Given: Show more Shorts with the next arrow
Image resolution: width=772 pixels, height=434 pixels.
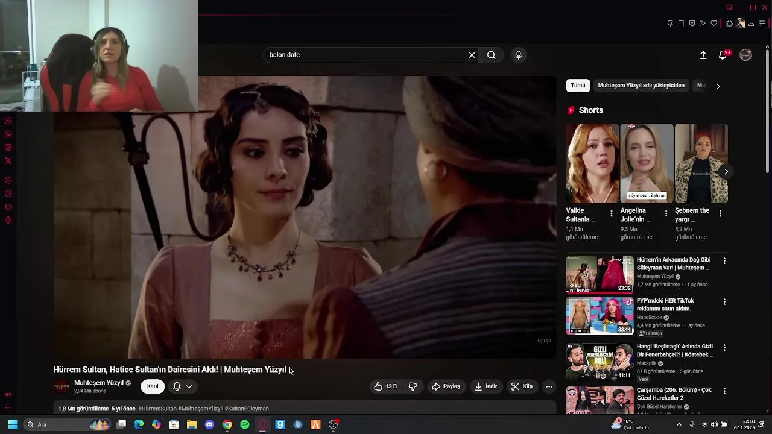Looking at the screenshot, I should point(726,172).
